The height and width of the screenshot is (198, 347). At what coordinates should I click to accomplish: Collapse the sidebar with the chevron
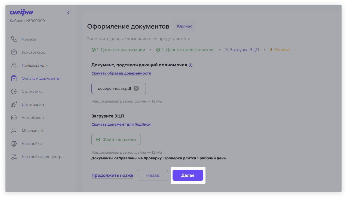tap(68, 13)
